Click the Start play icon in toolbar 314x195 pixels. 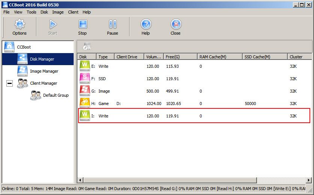[53, 24]
